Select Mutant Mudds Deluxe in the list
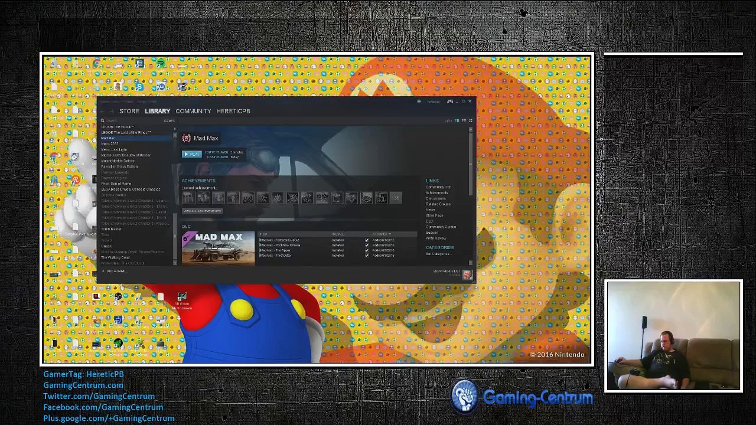 pos(118,161)
